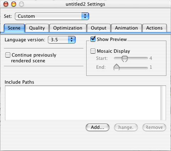
Task: Click the Add... include path button
Action: (98, 127)
